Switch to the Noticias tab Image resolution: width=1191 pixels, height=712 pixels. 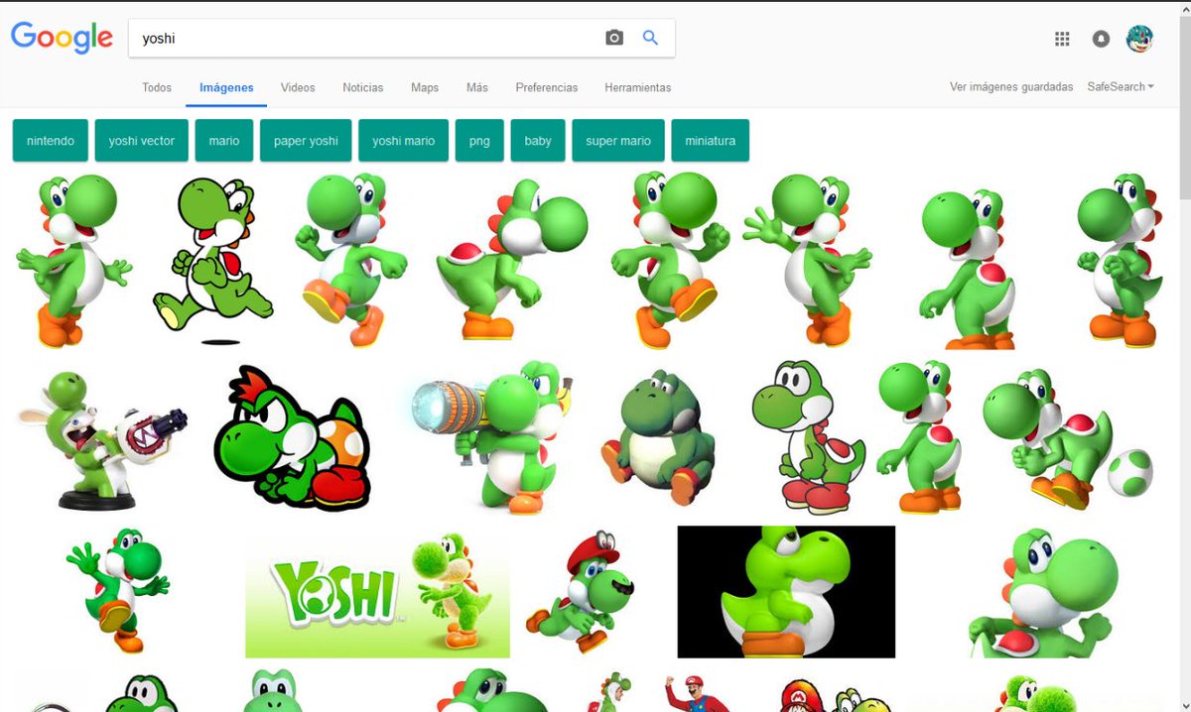click(362, 87)
